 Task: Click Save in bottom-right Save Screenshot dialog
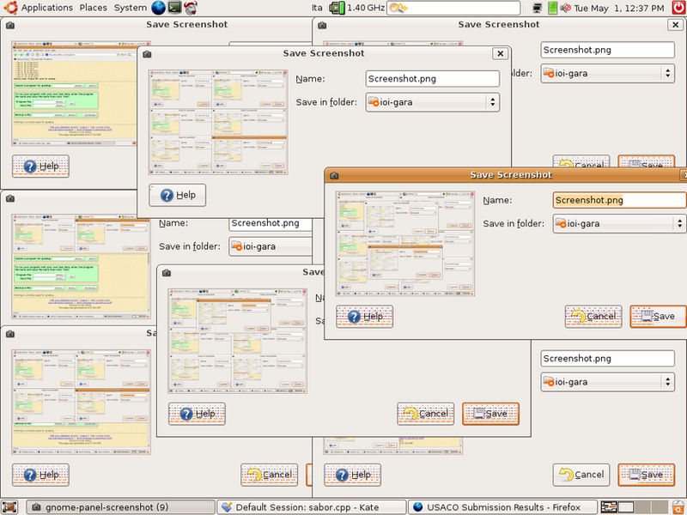[x=647, y=476]
